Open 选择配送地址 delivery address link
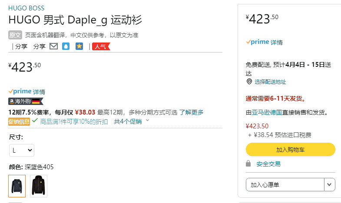The image size is (341, 203). pyautogui.click(x=270, y=82)
